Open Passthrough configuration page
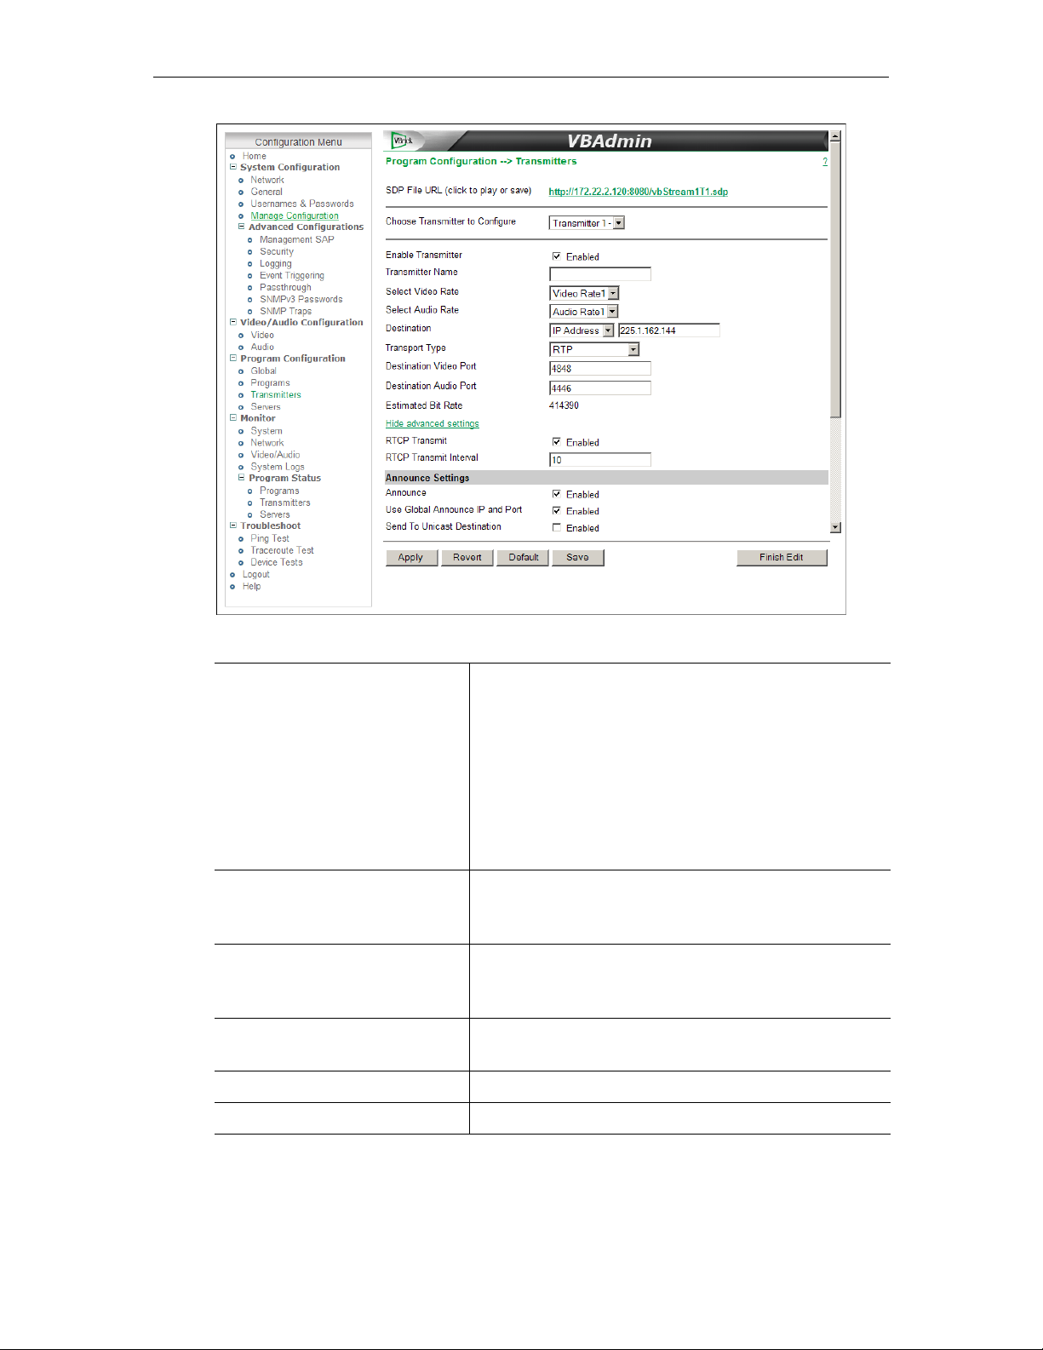Image resolution: width=1043 pixels, height=1350 pixels. 285,287
